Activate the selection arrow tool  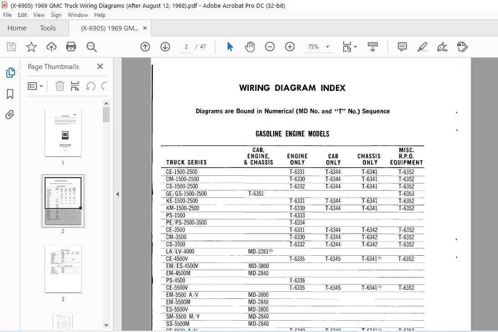click(230, 47)
